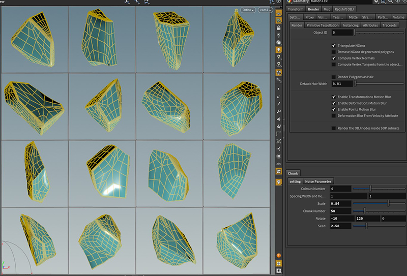Toggle the four-square viewport layout icon
Screen dimensions: 407x276
point(278,263)
